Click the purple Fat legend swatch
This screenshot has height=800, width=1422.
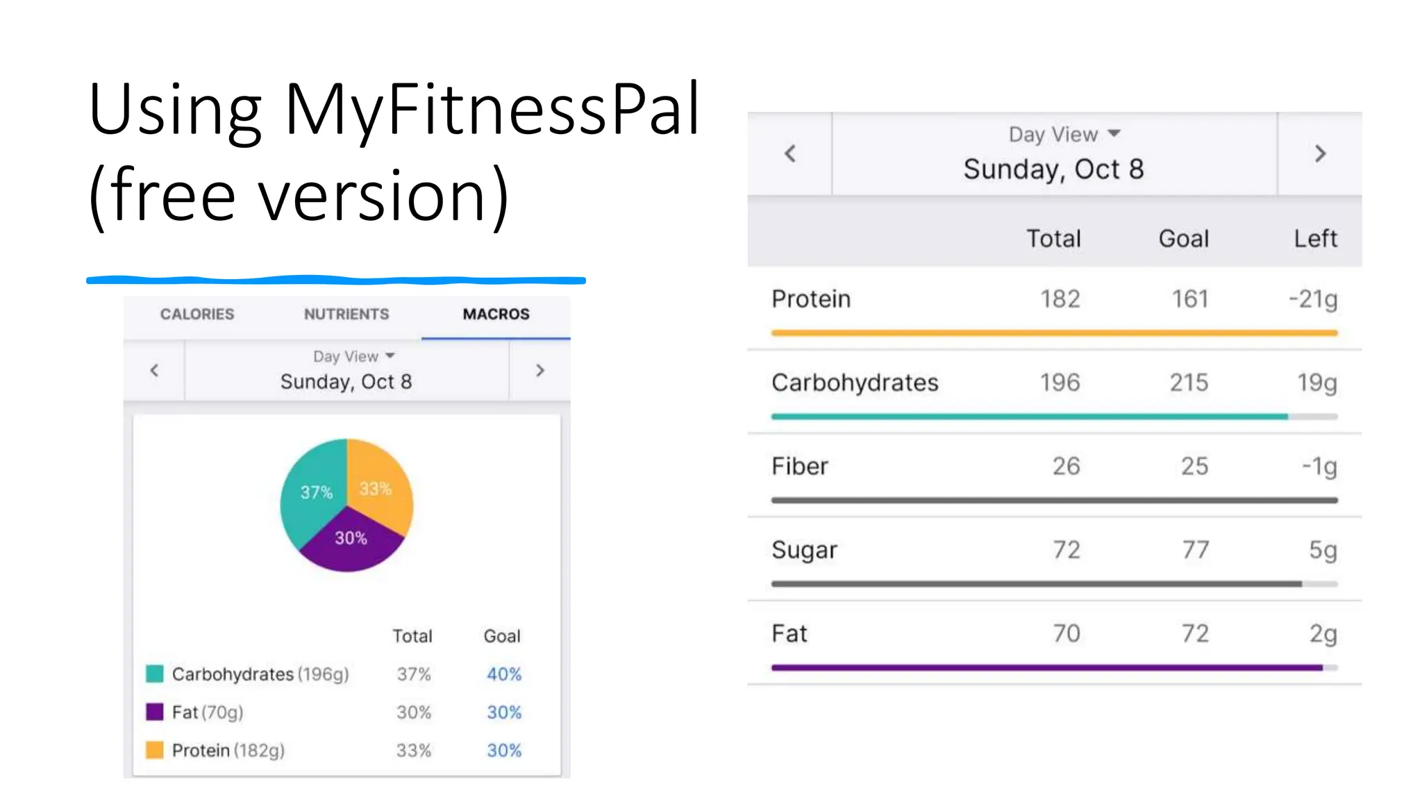click(x=155, y=712)
